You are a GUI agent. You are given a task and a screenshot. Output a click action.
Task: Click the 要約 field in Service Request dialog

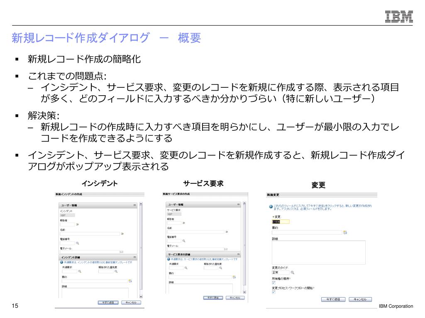tap(200, 277)
